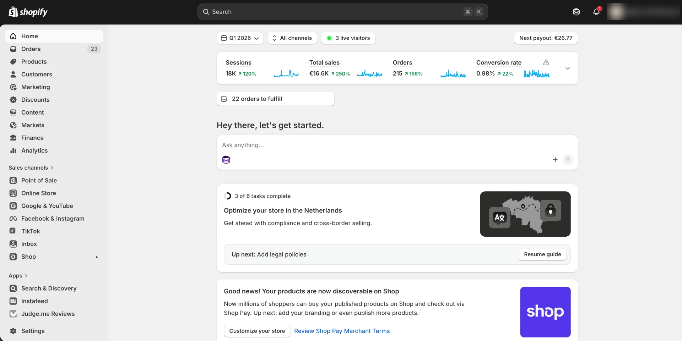Click the Resume guide button
Screen dimensions: 682x341
coord(542,254)
